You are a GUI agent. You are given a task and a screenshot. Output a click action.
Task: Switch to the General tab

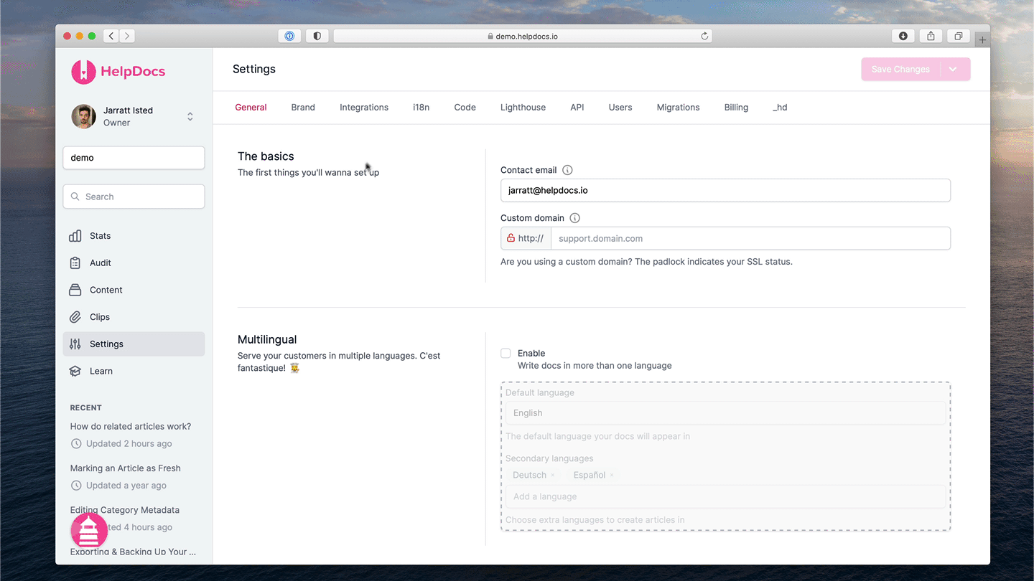pyautogui.click(x=251, y=108)
